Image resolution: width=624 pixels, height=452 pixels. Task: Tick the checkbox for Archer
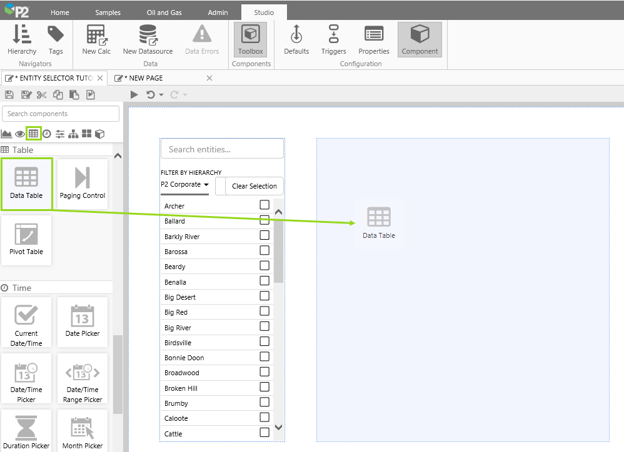tap(264, 205)
